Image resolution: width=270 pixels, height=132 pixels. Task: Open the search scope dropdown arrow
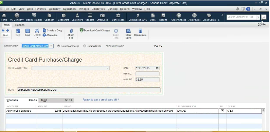click(258, 17)
